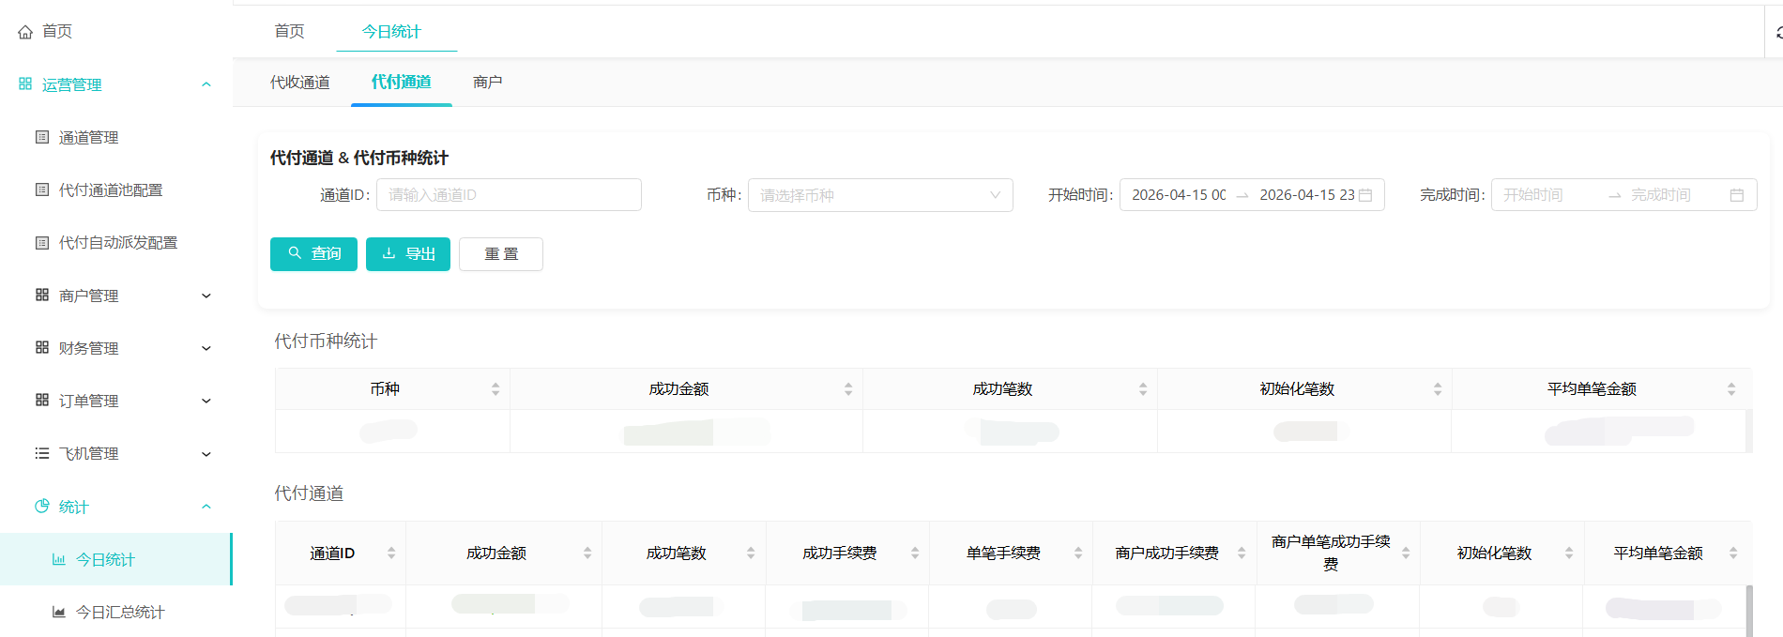
Task: Sort channel table by 成功笔数 column
Action: point(751,553)
